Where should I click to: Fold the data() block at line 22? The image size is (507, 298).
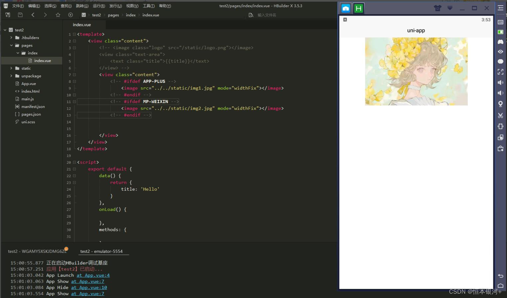click(x=74, y=176)
